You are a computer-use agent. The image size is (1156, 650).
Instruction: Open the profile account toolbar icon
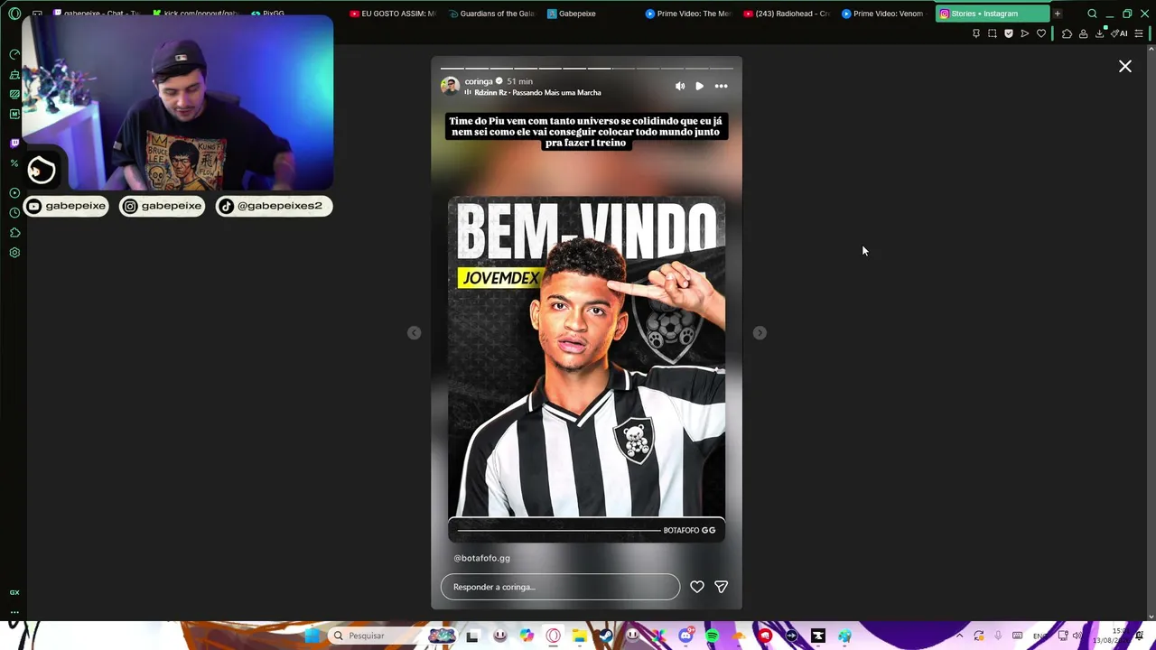tap(1083, 33)
